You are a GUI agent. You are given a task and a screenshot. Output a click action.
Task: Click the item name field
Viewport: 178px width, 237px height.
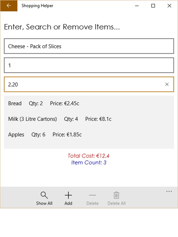89,46
